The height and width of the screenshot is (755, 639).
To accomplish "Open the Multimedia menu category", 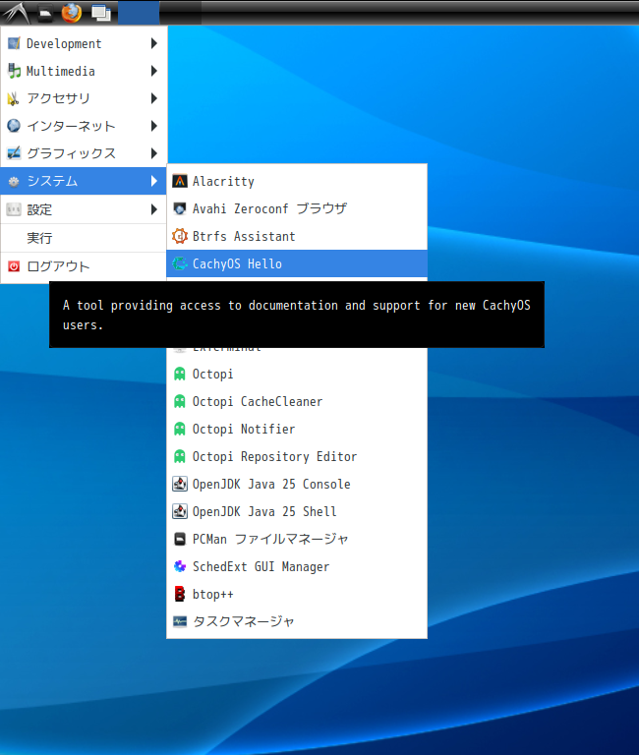I will 84,71.
